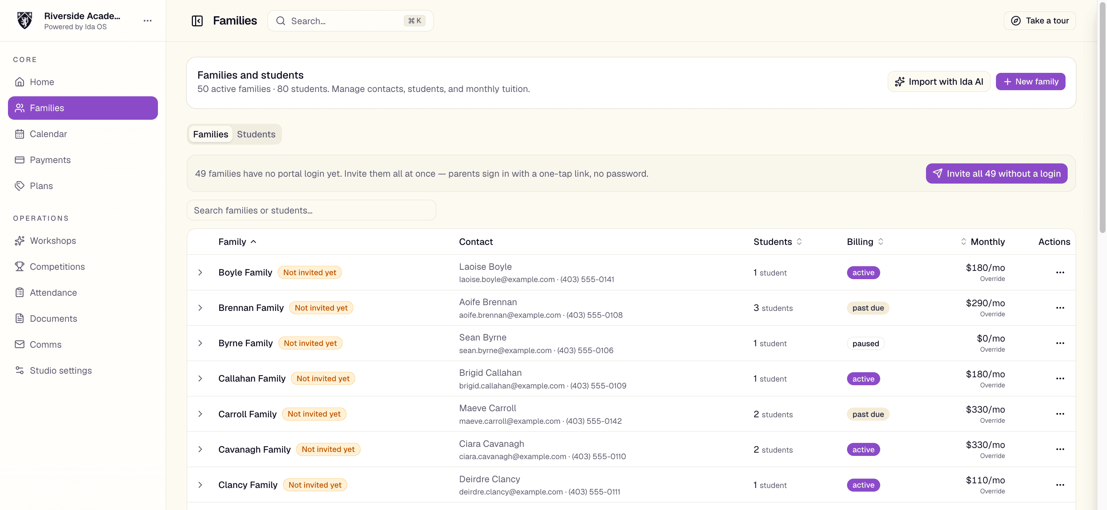Click the Documents file icon
The width and height of the screenshot is (1107, 510).
[20, 318]
